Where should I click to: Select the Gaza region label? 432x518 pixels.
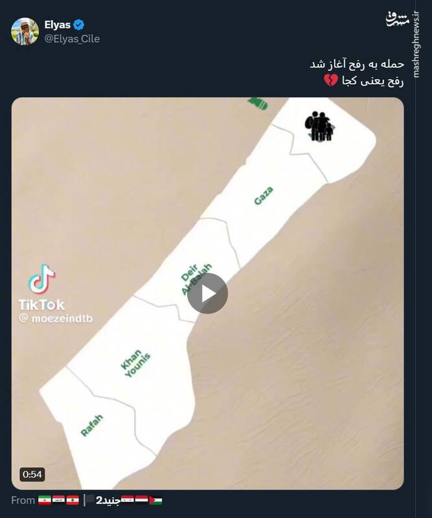click(264, 196)
